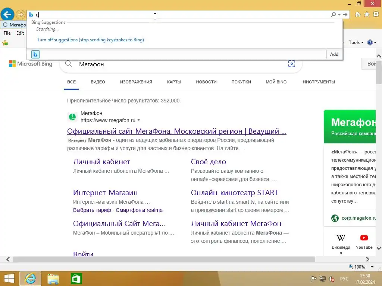Open the Личный кабинет МегаФон sublink

click(x=236, y=223)
